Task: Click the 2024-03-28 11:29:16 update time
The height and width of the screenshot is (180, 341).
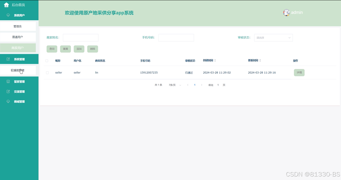Action: click(x=262, y=73)
